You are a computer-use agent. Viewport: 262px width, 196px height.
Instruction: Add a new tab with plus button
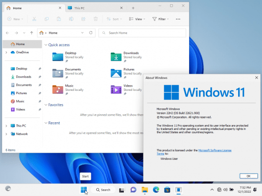point(133,8)
